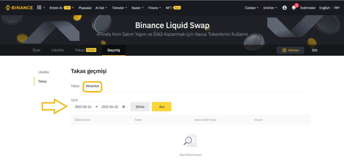Click the Alınan Ödül Tutarı column header

click(205, 120)
